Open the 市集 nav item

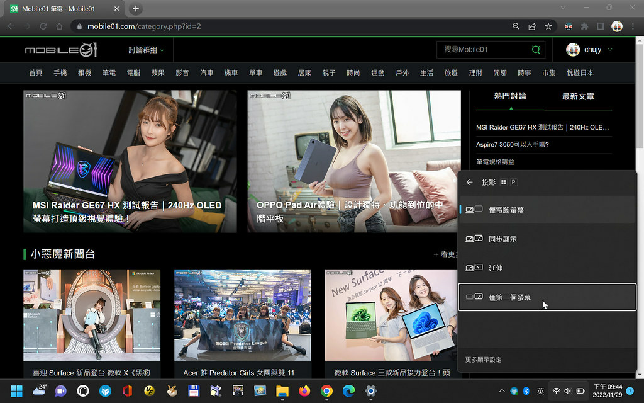click(548, 73)
